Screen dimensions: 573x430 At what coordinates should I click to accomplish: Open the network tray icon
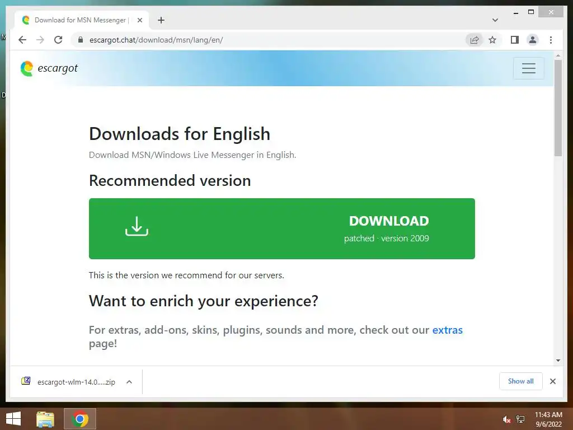tap(520, 419)
